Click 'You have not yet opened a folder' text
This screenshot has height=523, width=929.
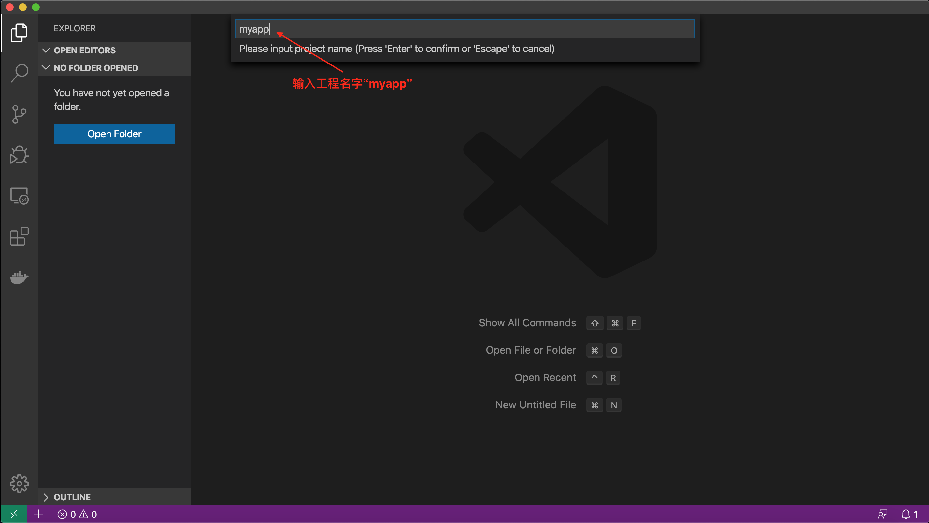click(x=111, y=99)
